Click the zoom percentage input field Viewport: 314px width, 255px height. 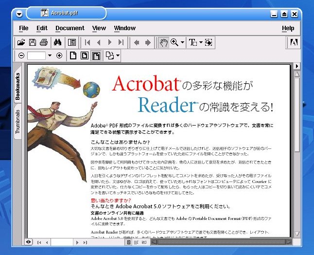pos(36,55)
